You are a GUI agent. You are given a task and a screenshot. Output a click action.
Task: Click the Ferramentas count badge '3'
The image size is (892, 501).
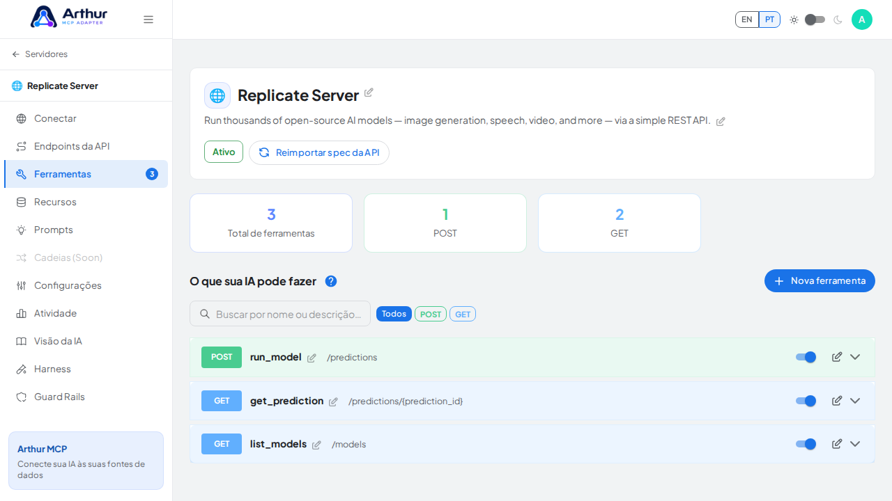[152, 174]
